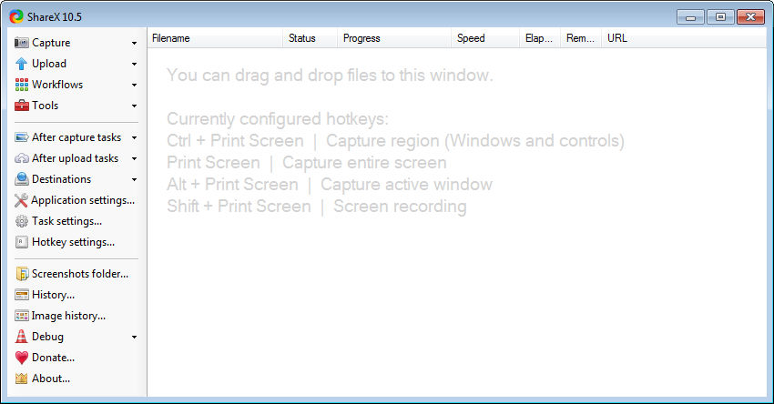Screen dimensions: 774x404
Task: Click the About crown icon
Action: 21,379
